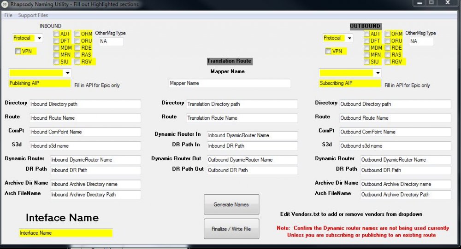The height and width of the screenshot is (249, 461).
Task: Click the DR Path Out field
Action: 252,170
